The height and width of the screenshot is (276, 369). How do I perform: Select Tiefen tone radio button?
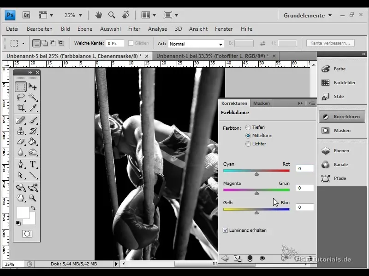point(248,127)
